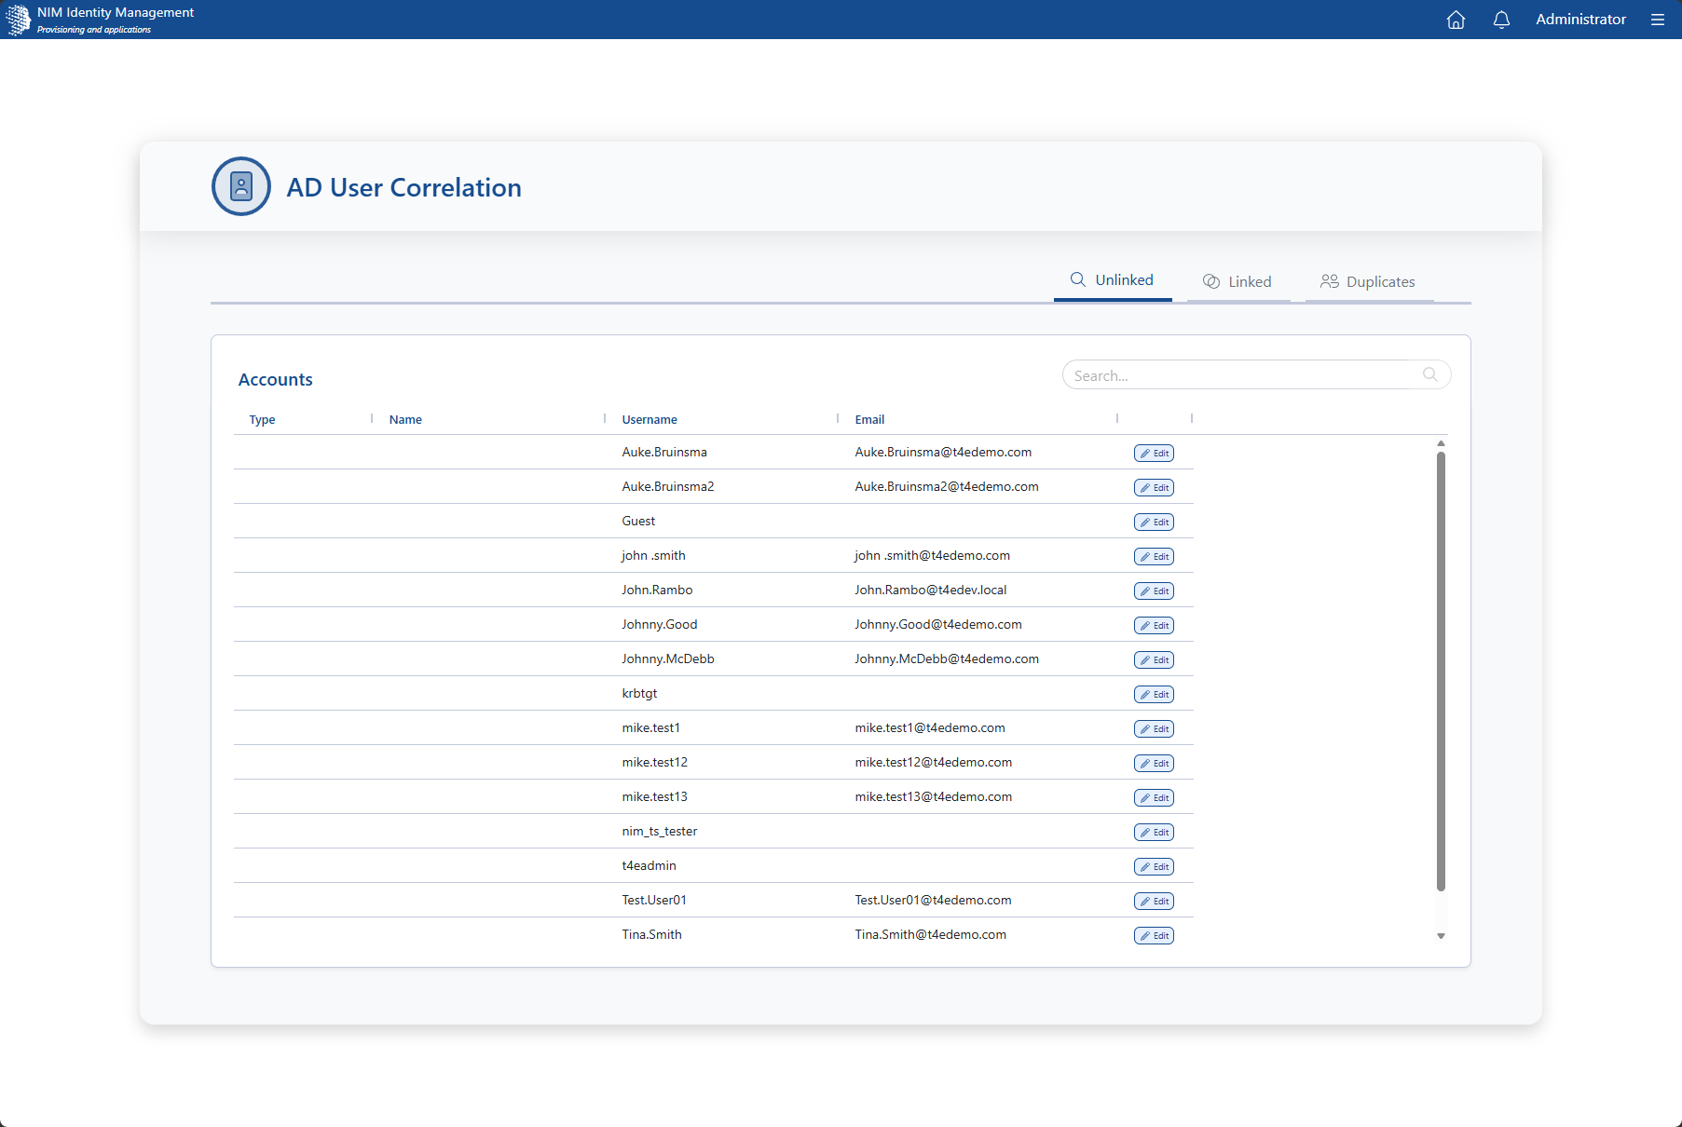Viewport: 1682px width, 1127px height.
Task: Sort by the Email column header
Action: [x=869, y=420]
